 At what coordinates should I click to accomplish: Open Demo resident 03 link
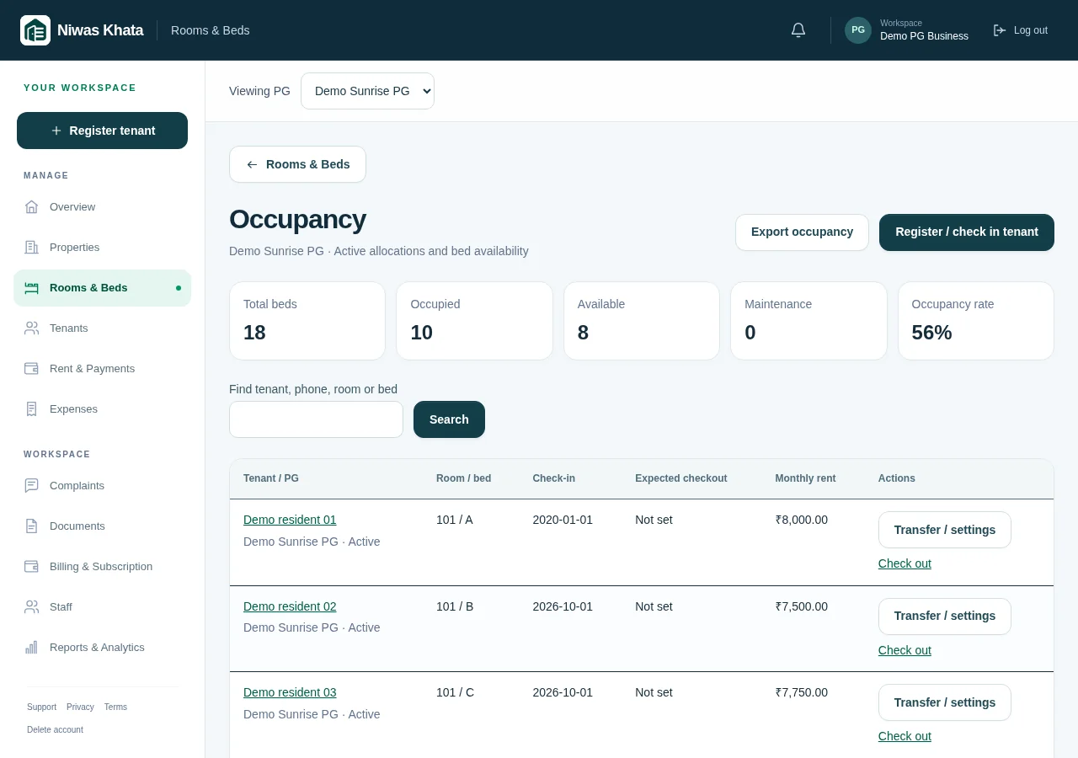pyautogui.click(x=290, y=692)
